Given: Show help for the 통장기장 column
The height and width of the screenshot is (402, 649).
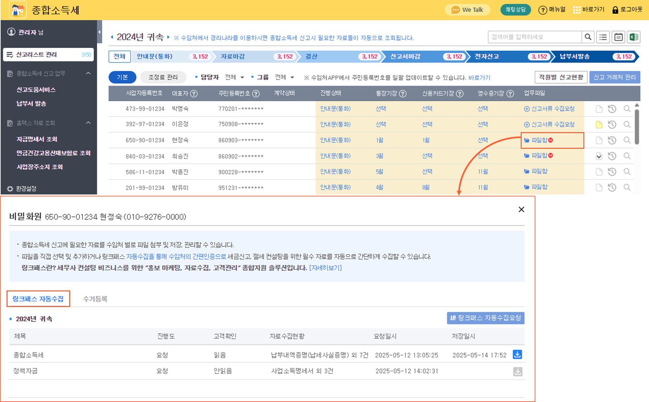Looking at the screenshot, I should (x=403, y=94).
